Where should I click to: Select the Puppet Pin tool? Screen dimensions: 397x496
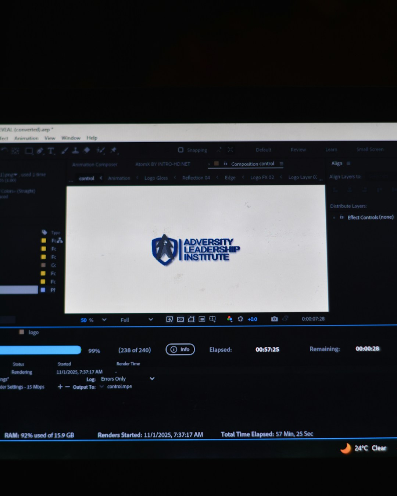114,150
